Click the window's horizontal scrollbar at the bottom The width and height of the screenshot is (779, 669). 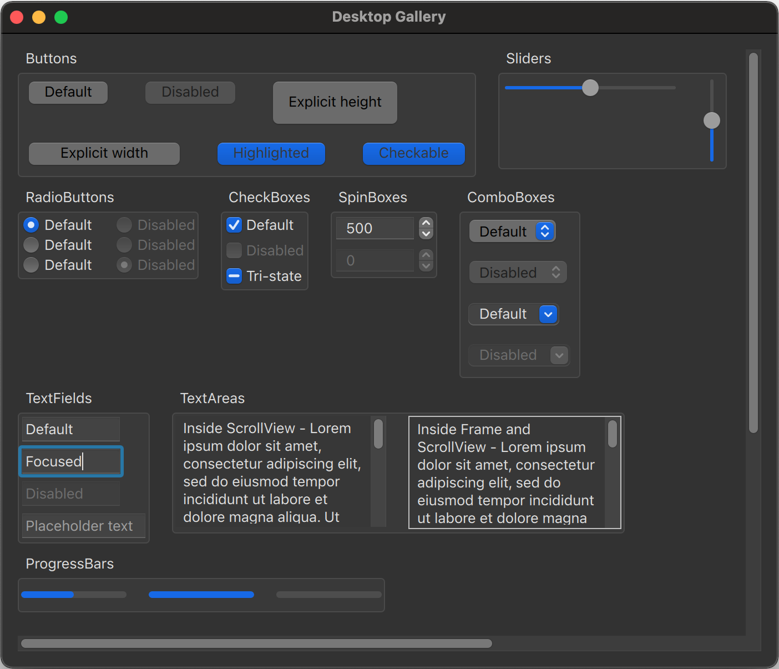(x=256, y=643)
